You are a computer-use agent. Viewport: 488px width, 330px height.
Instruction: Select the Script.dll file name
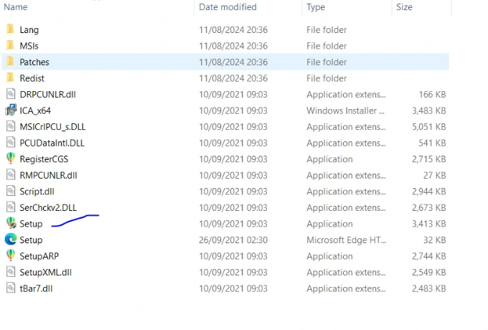(37, 192)
